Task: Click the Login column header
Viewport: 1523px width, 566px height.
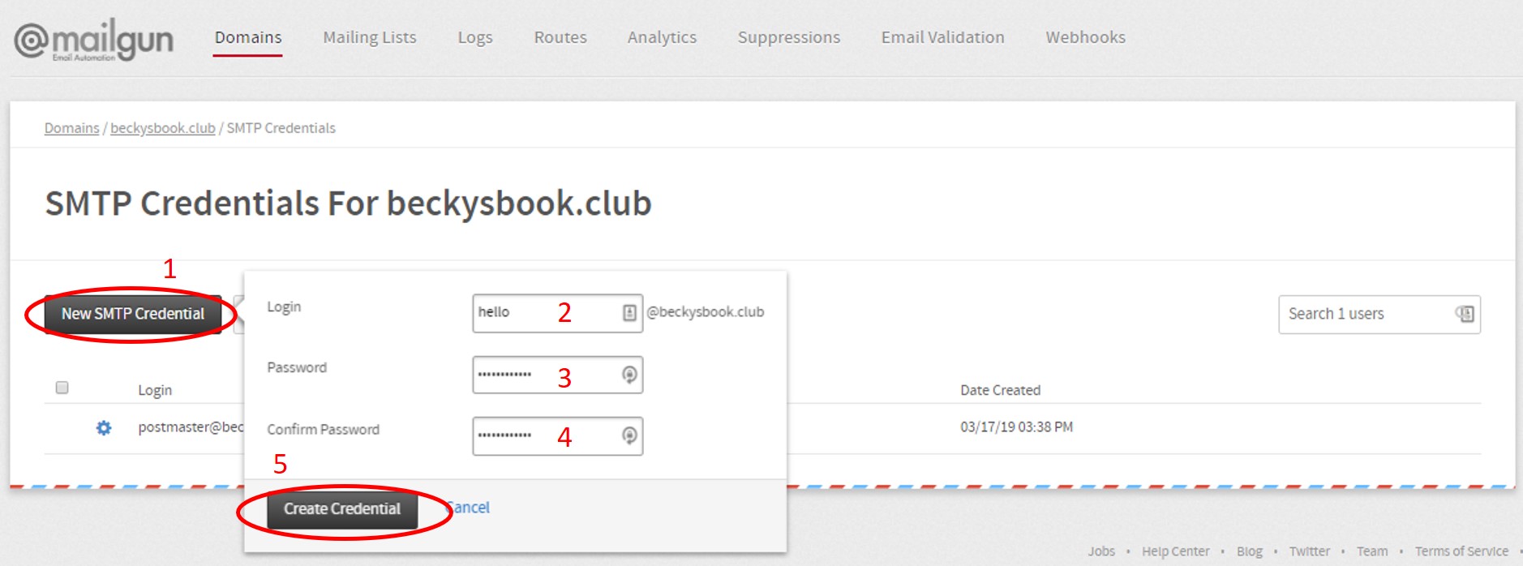Action: pos(155,390)
